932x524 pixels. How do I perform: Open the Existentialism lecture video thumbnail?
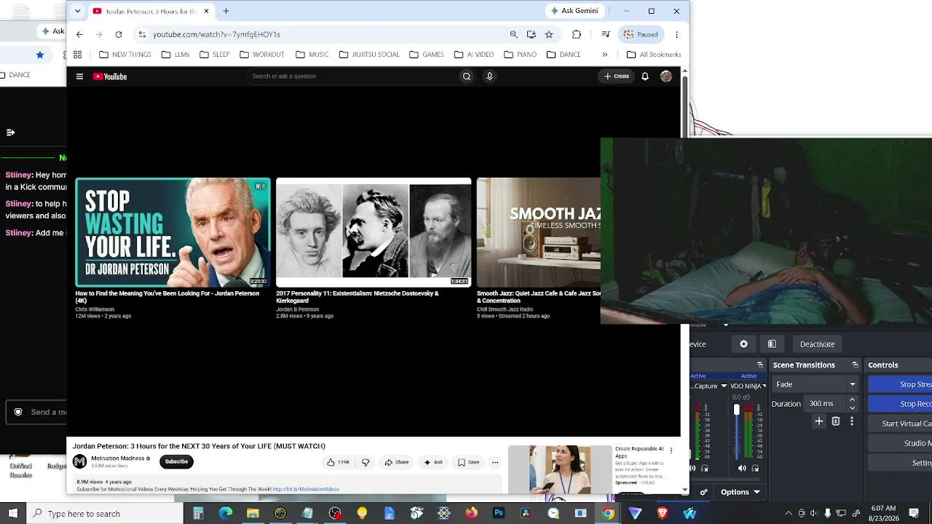point(374,232)
